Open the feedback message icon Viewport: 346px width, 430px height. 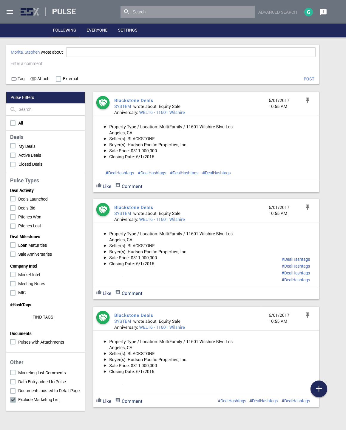coord(323,12)
